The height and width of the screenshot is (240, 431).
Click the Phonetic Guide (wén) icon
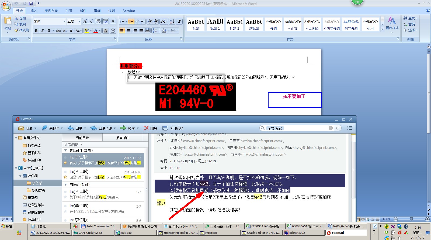(106, 21)
